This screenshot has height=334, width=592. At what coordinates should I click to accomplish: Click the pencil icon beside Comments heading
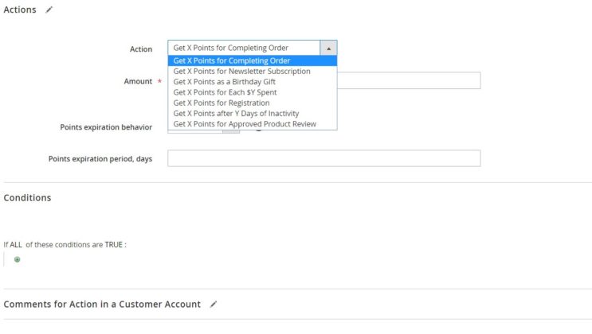(213, 304)
